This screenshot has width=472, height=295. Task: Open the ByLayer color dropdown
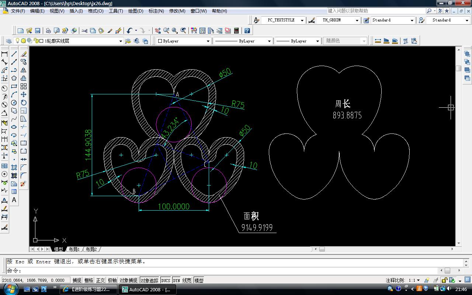point(208,41)
